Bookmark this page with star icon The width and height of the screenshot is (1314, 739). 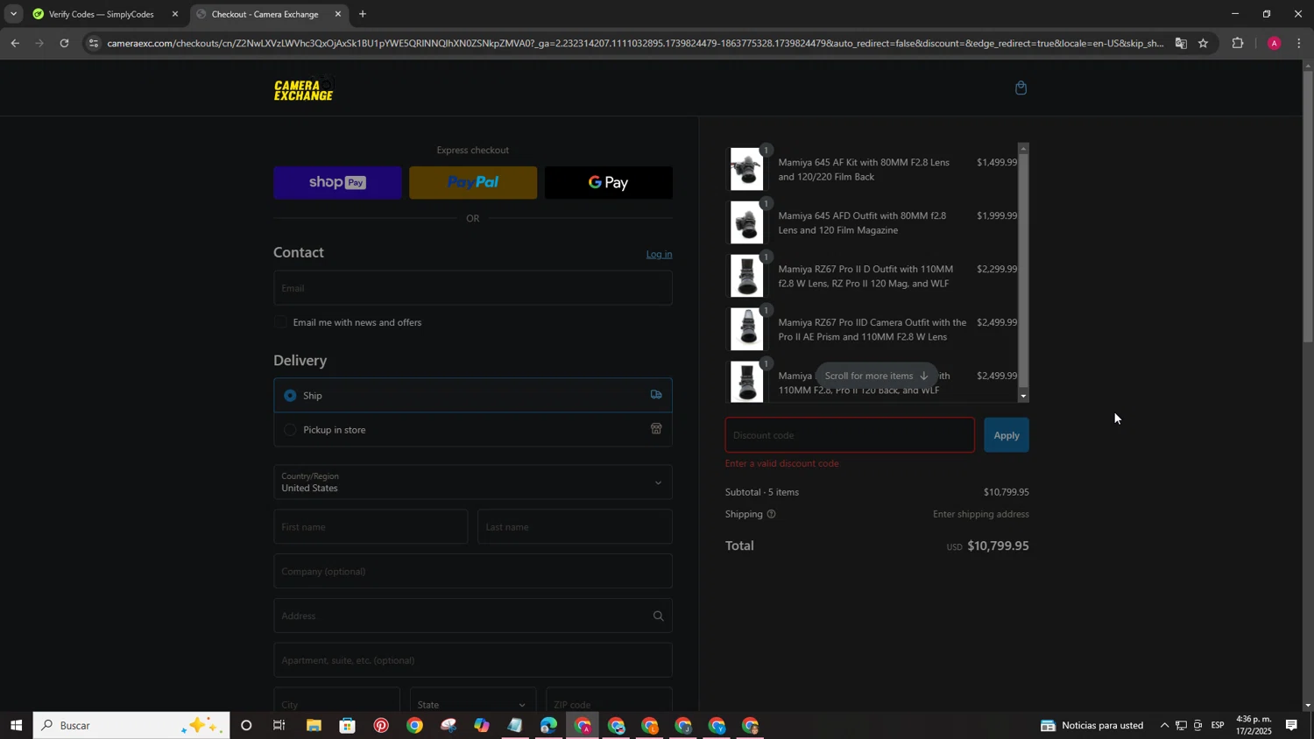tap(1203, 43)
